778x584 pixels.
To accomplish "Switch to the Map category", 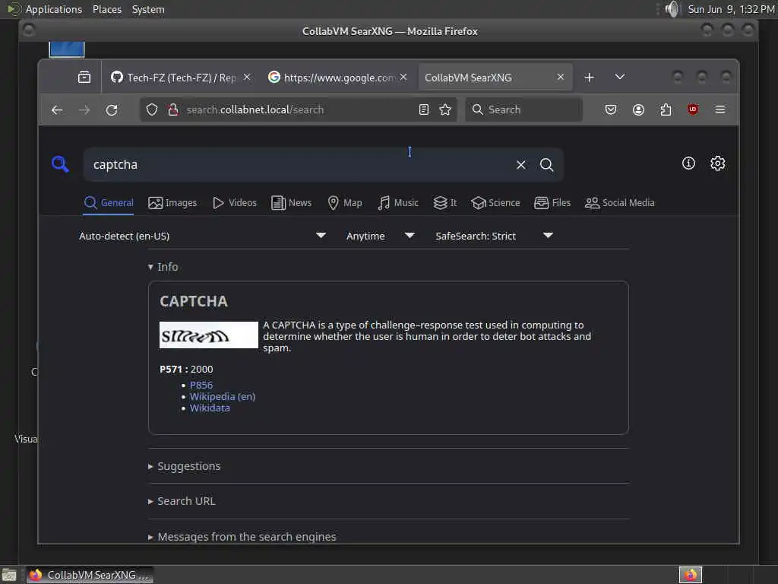I will [345, 203].
